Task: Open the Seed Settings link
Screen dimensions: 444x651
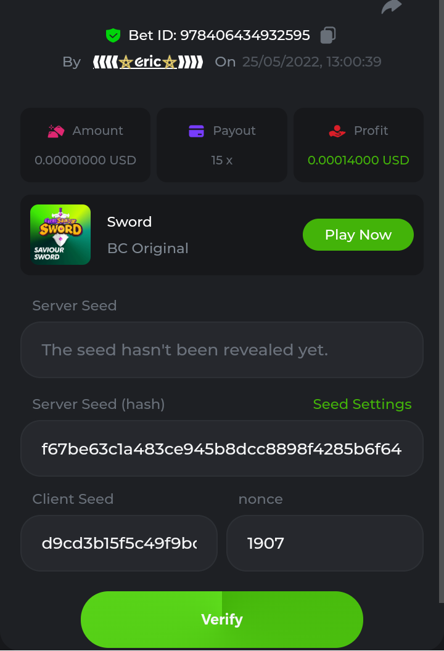Action: point(362,404)
